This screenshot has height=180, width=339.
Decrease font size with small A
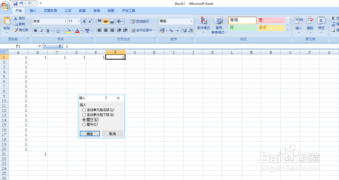click(90, 21)
